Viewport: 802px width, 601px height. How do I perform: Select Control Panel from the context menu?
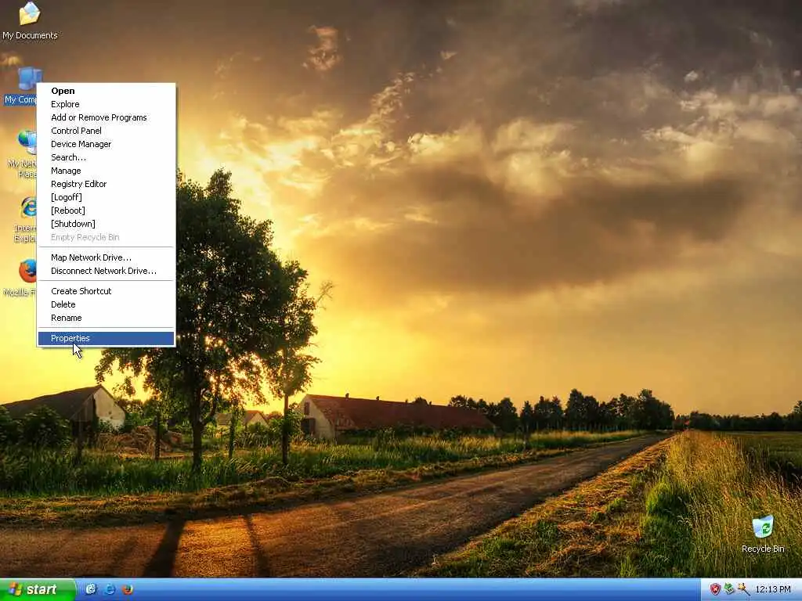[106, 131]
